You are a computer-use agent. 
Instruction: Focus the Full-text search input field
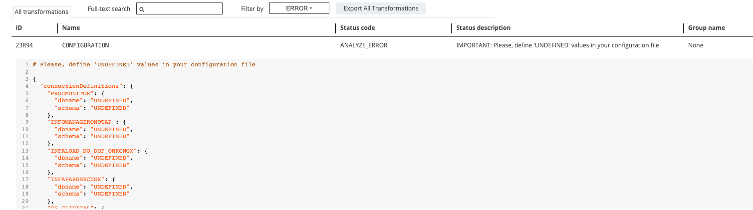pos(183,9)
